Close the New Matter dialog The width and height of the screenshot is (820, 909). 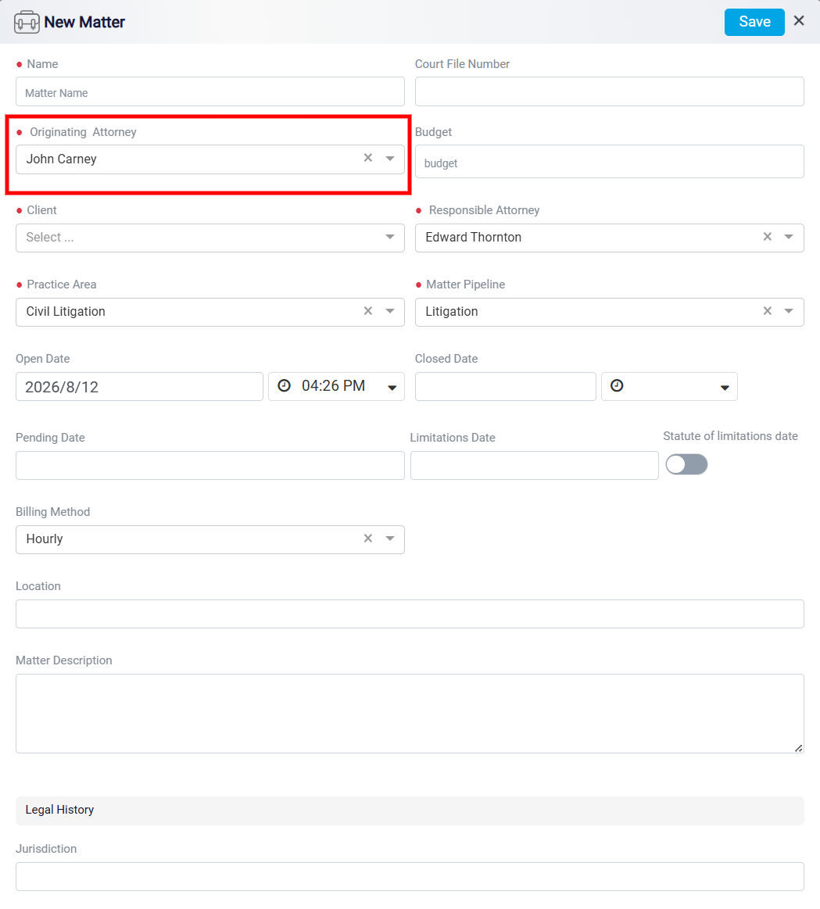point(799,21)
